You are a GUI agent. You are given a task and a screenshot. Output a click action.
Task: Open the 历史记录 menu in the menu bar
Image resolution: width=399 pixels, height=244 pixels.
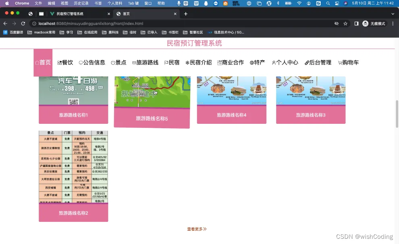click(81, 3)
